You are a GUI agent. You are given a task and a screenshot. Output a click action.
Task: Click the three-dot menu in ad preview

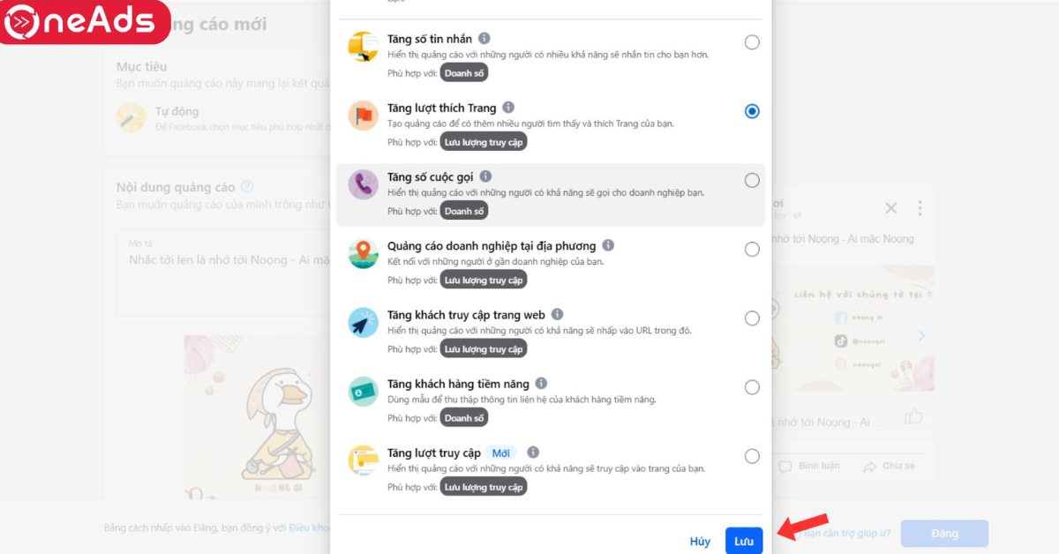click(x=920, y=208)
